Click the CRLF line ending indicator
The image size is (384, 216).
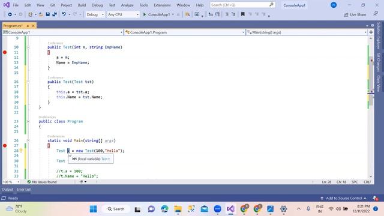pyautogui.click(x=367, y=182)
